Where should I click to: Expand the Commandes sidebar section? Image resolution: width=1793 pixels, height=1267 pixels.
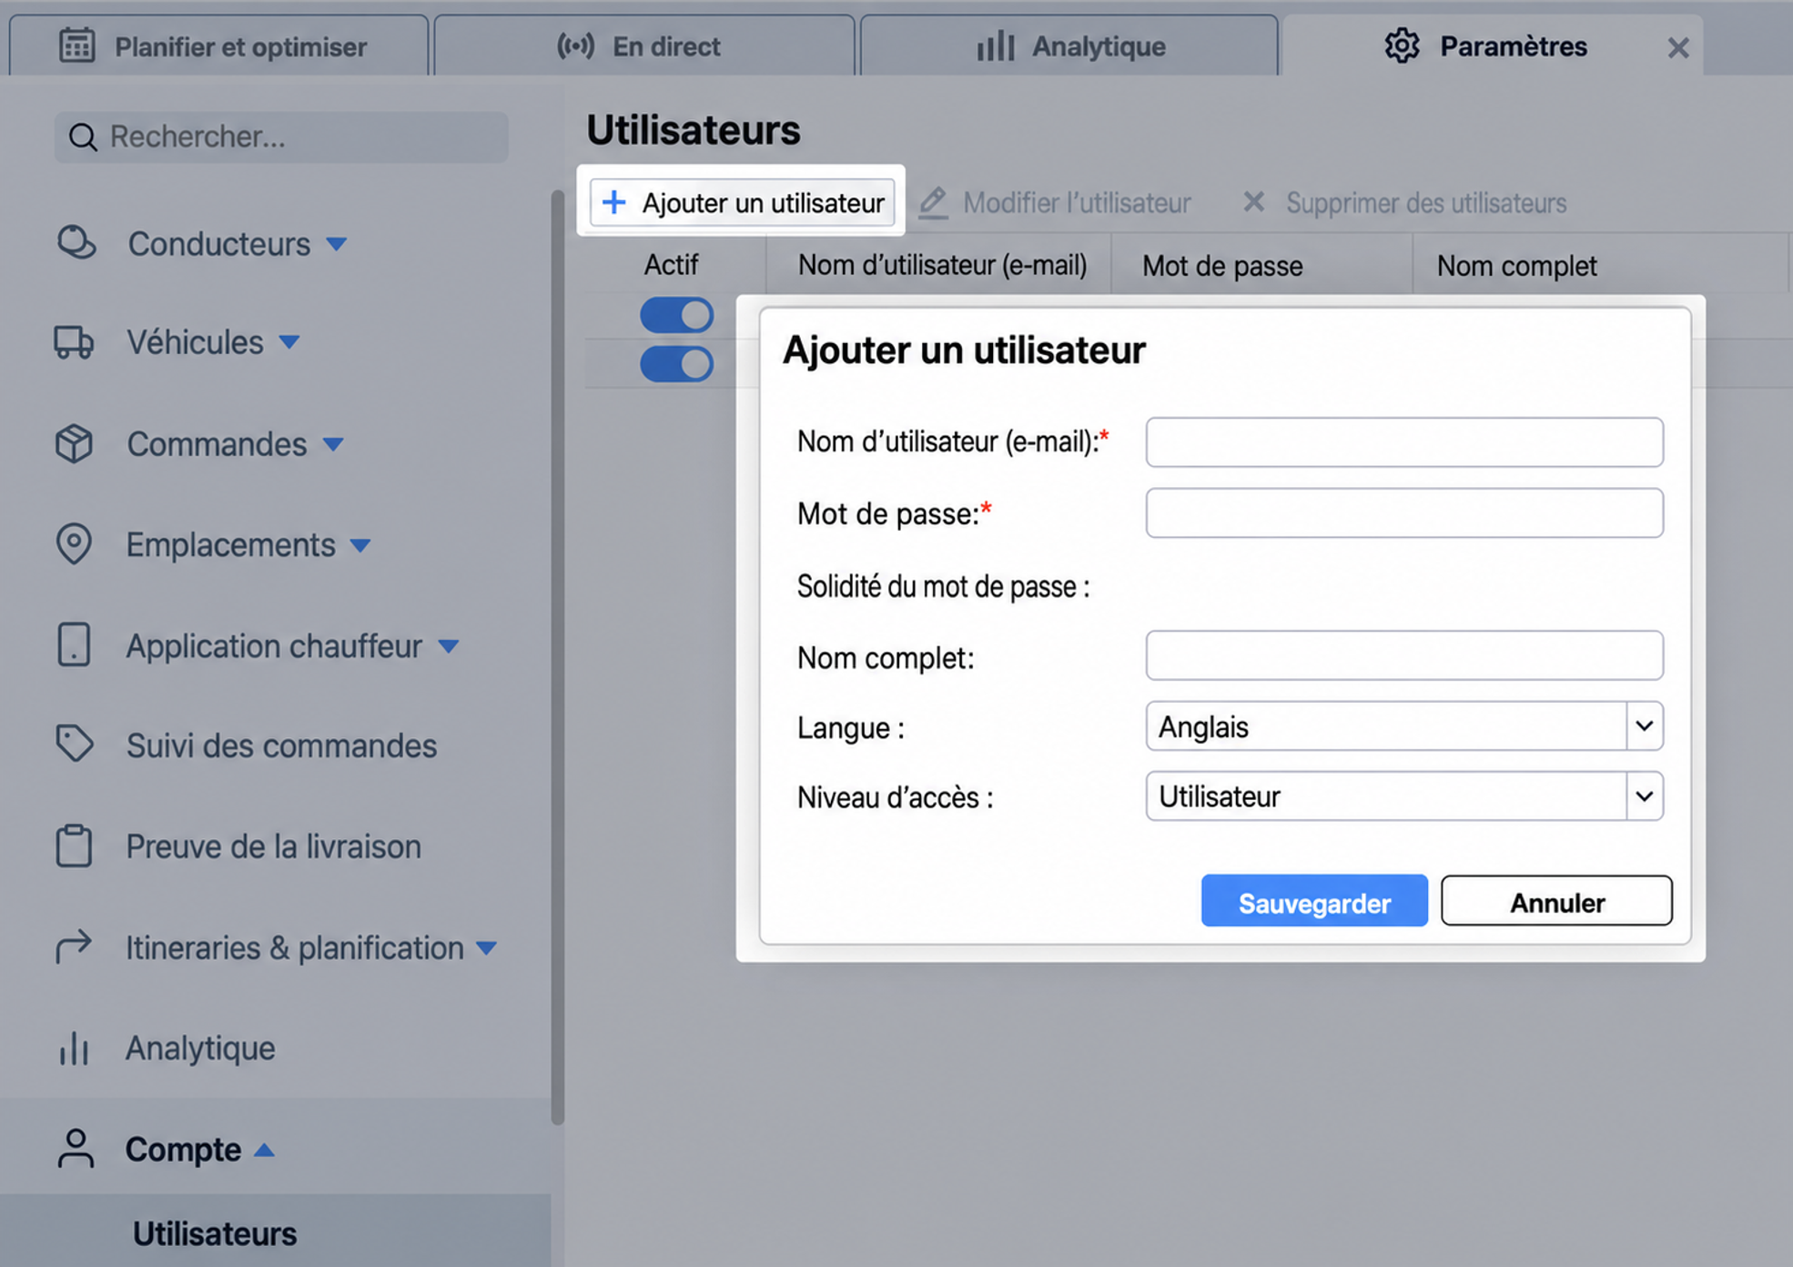pos(333,444)
